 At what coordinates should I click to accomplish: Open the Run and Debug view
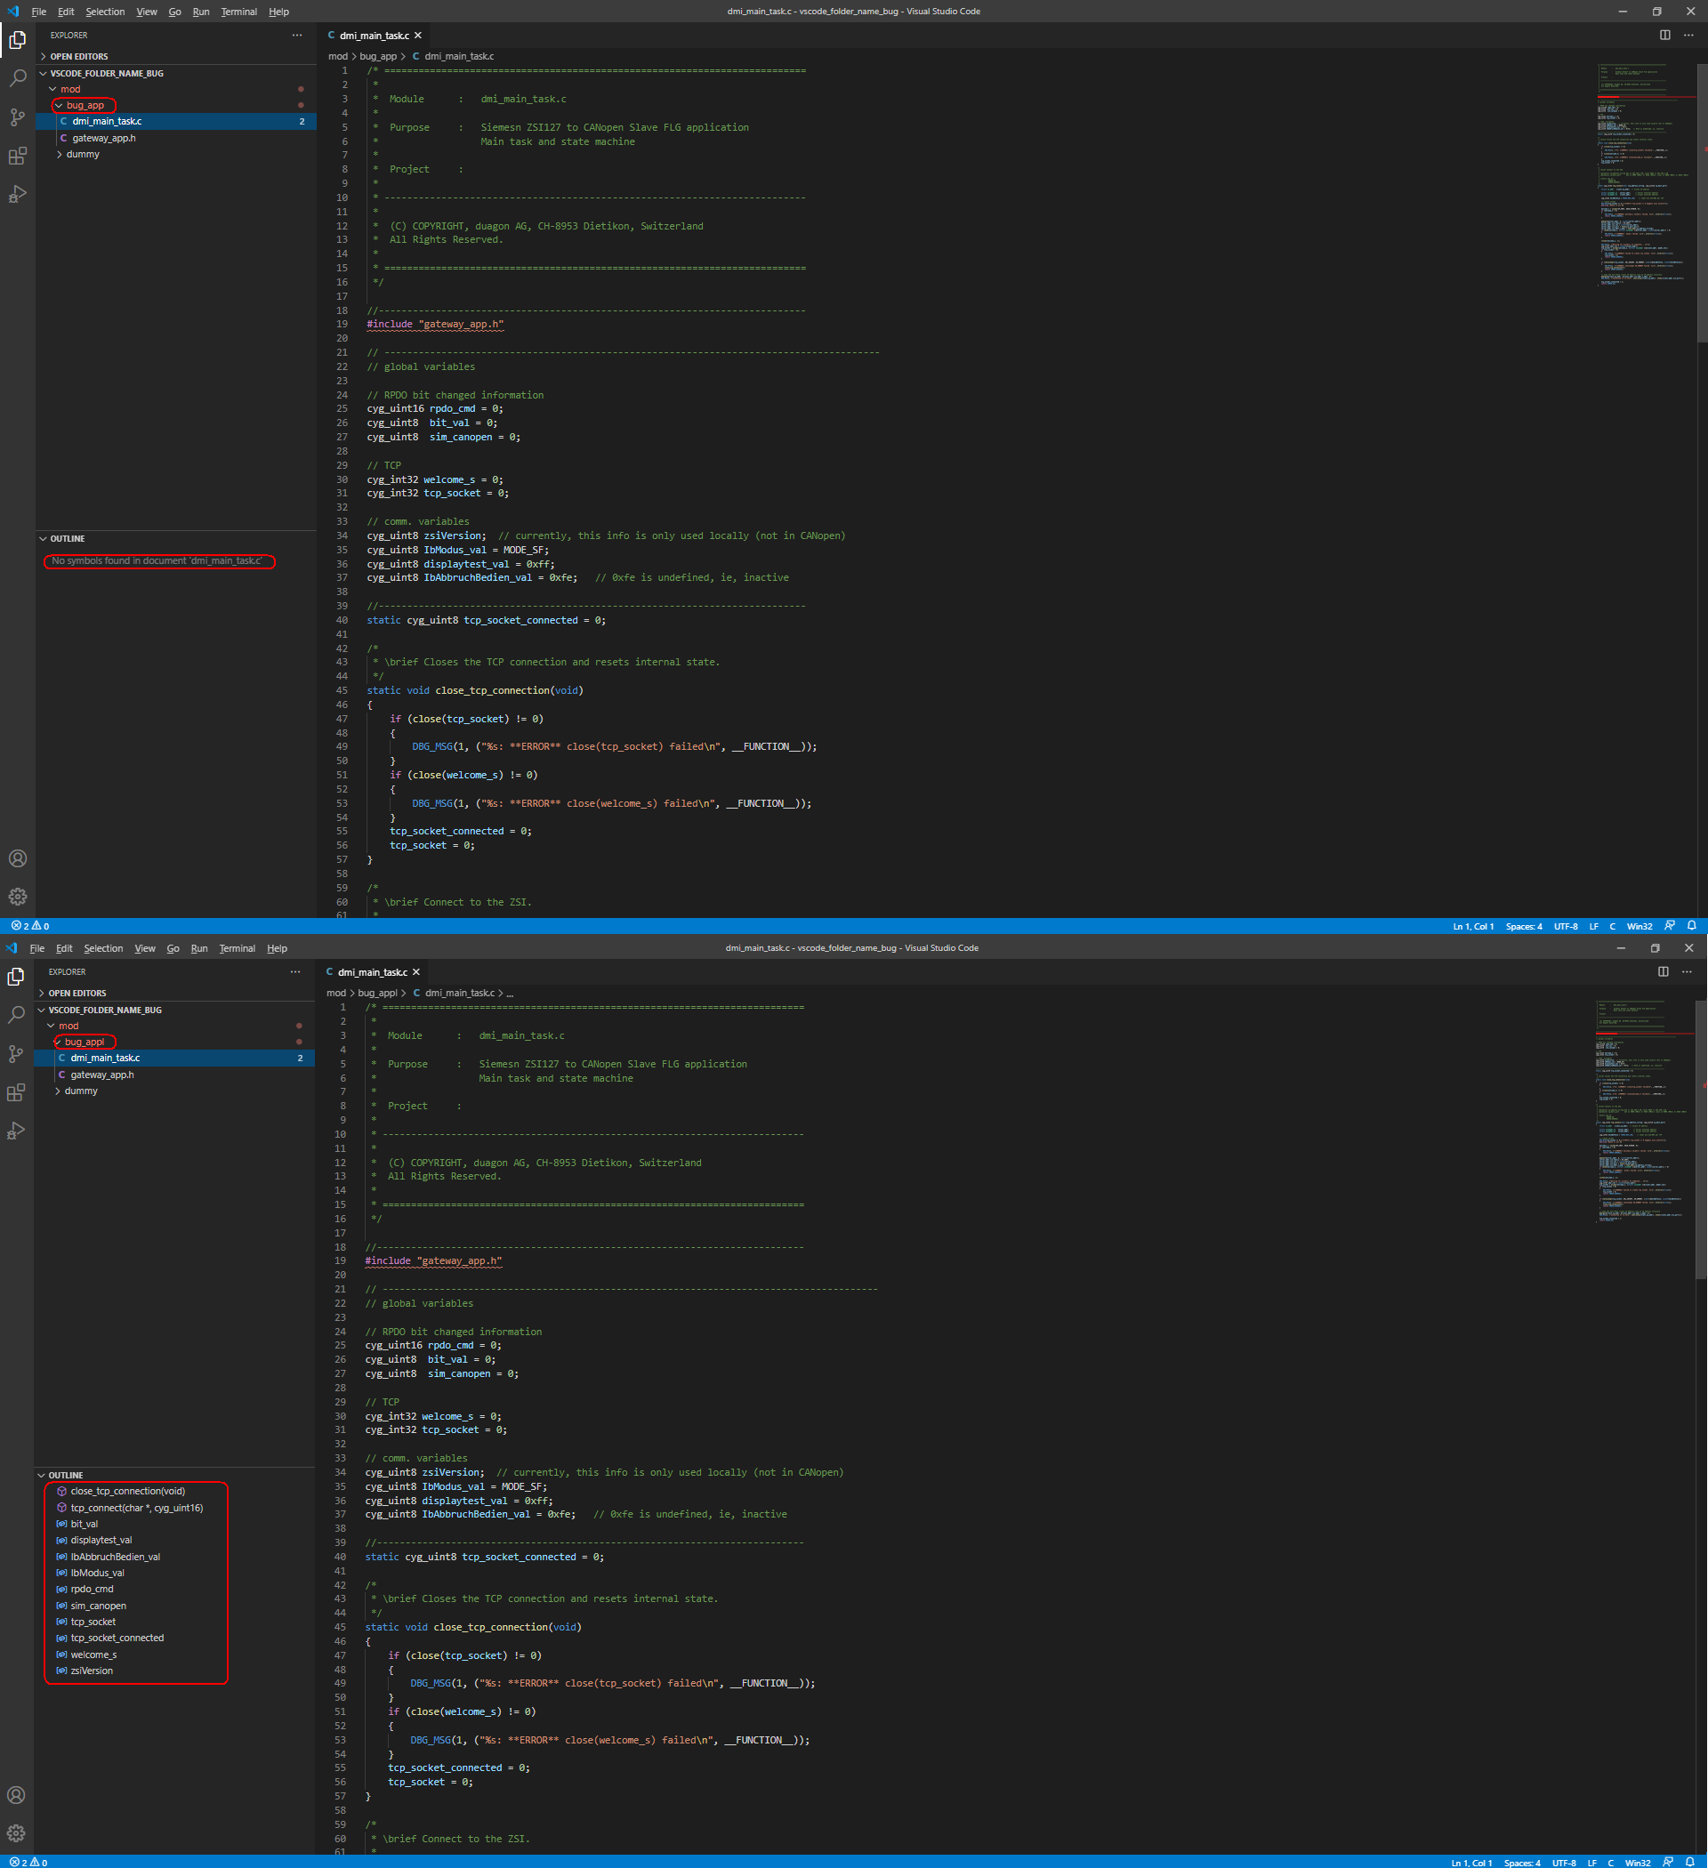[17, 194]
